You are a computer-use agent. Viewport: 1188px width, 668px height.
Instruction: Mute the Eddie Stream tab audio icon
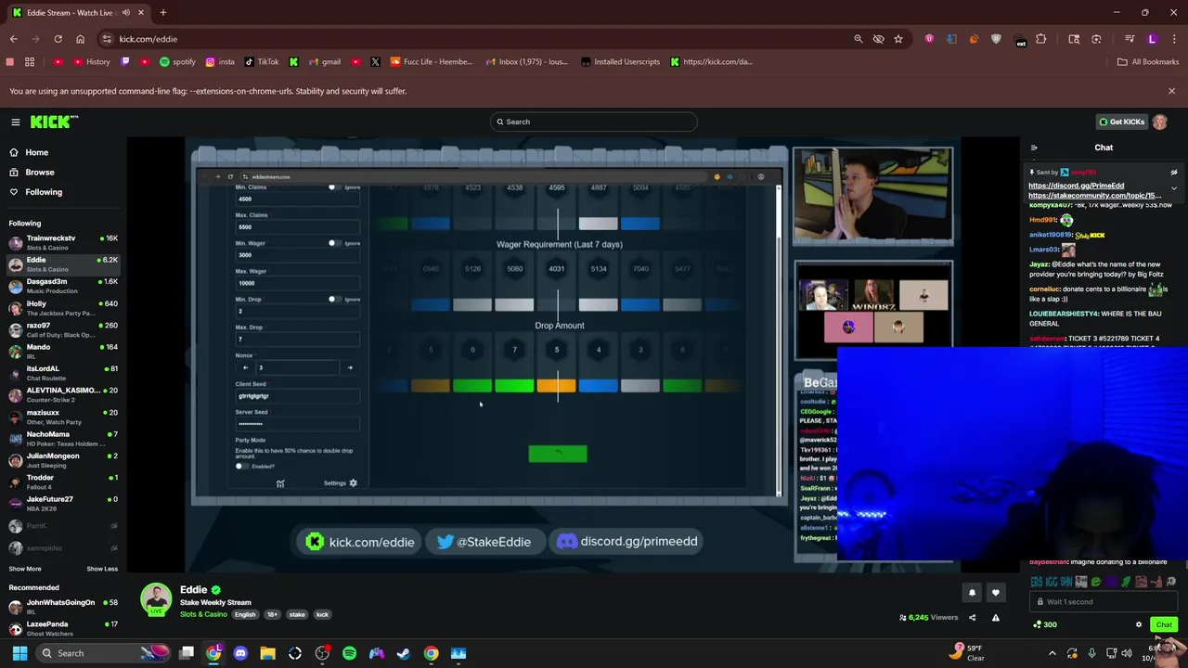125,12
